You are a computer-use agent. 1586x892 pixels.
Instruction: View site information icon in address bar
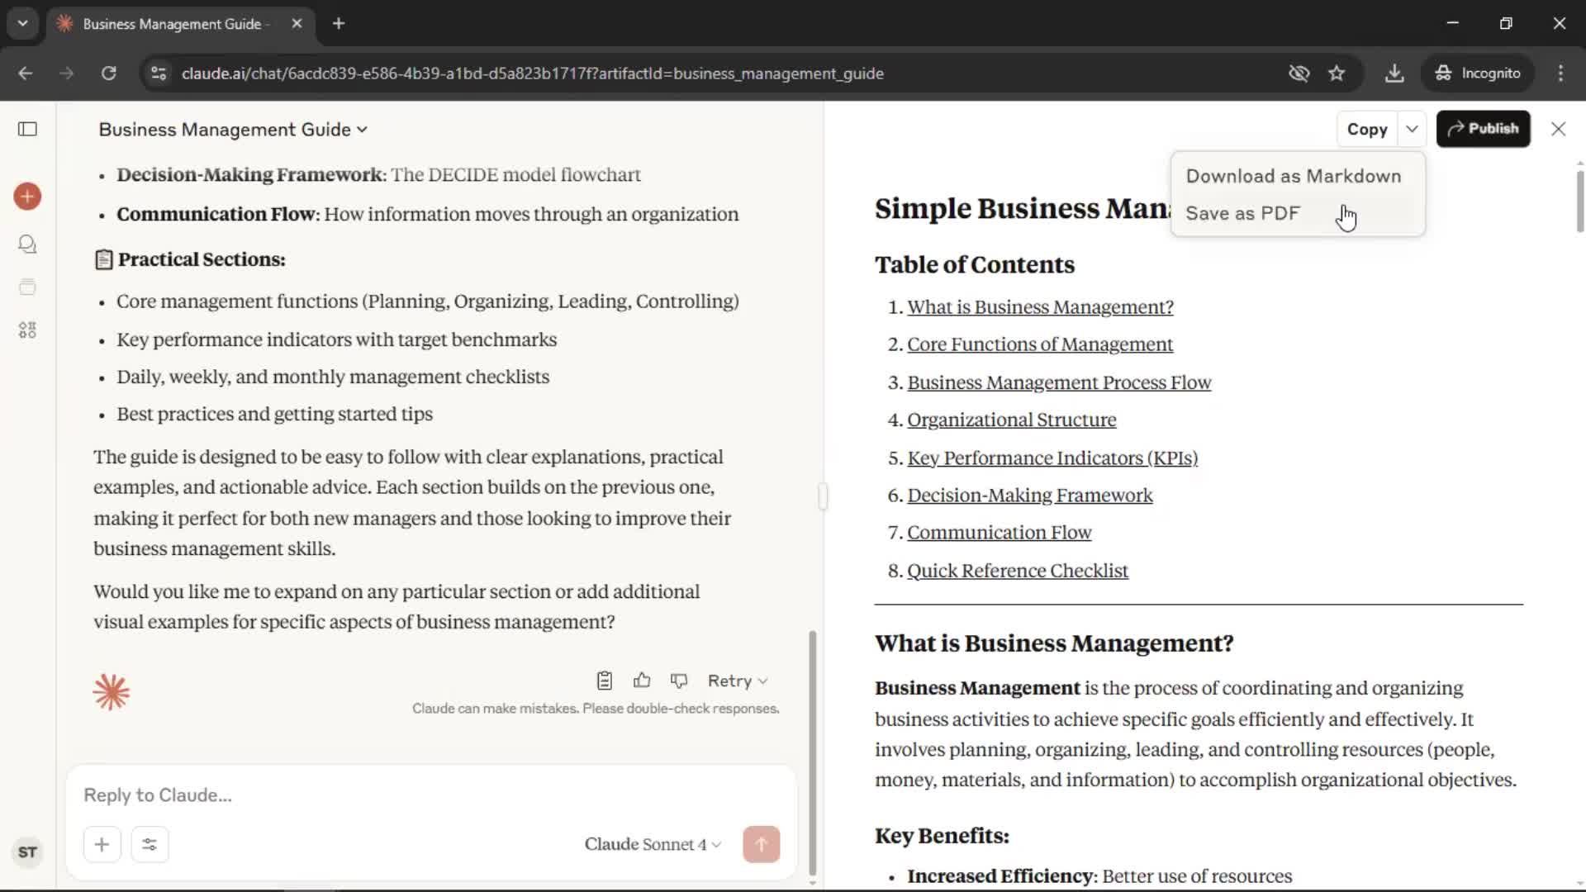159,73
